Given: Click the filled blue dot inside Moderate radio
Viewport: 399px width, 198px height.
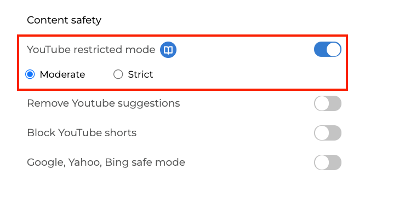Looking at the screenshot, I should [x=30, y=74].
